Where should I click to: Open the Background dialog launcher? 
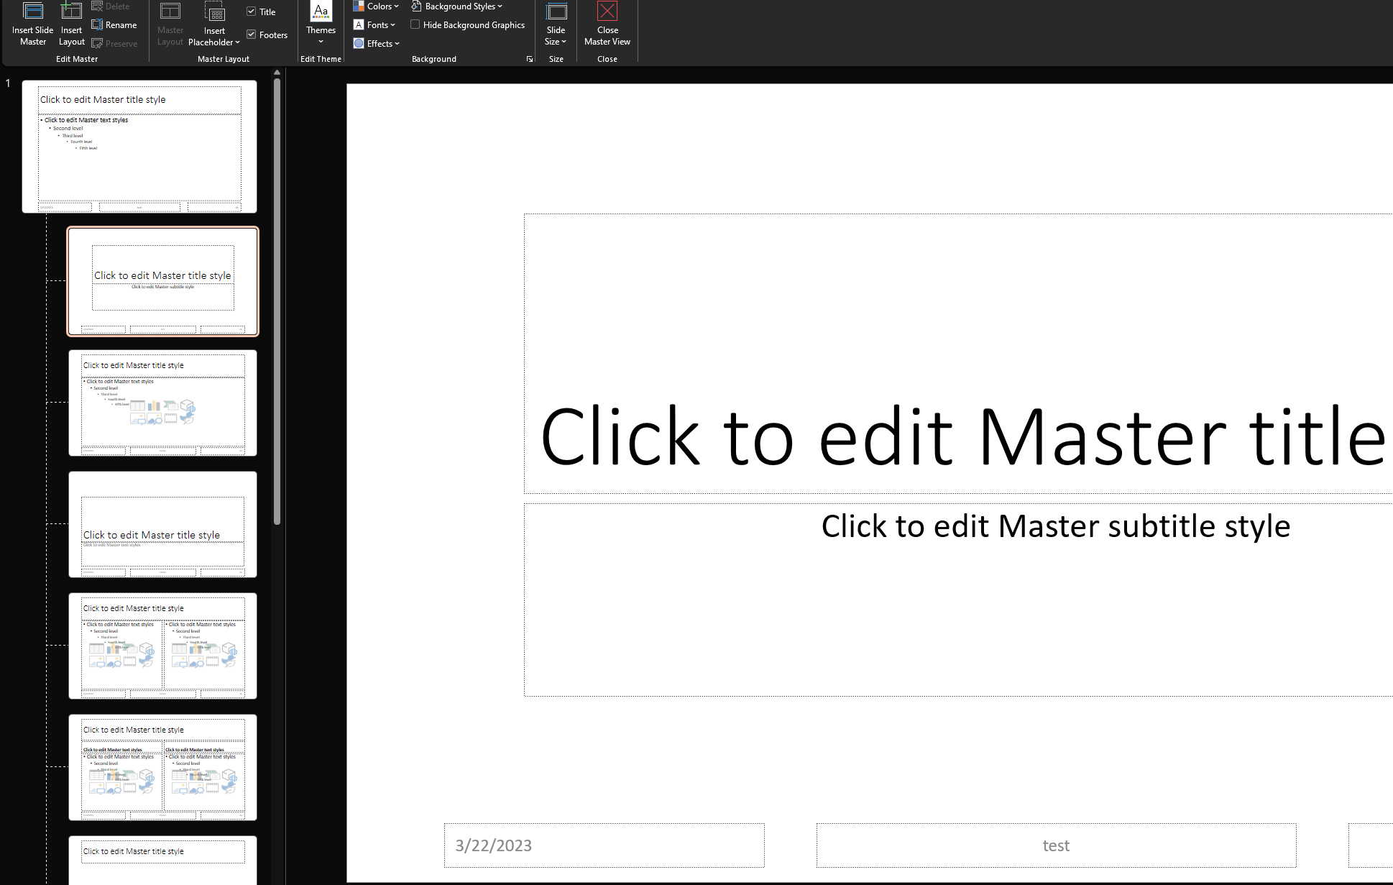point(530,59)
